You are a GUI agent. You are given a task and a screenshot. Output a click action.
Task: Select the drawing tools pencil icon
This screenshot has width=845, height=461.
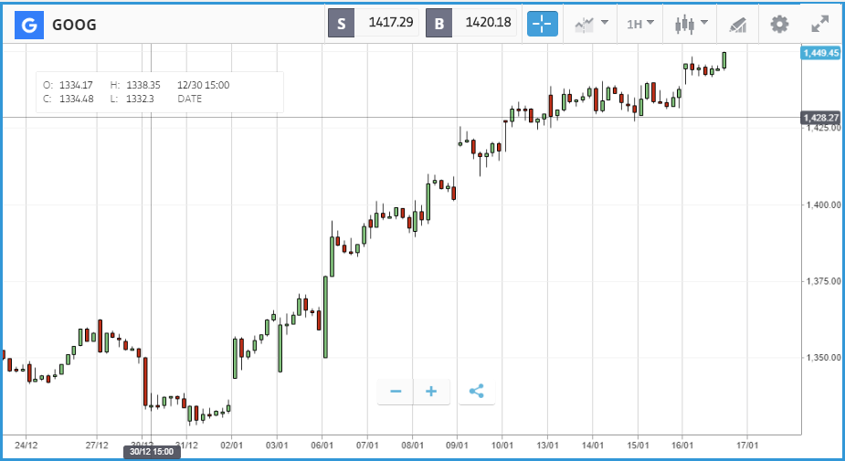738,25
